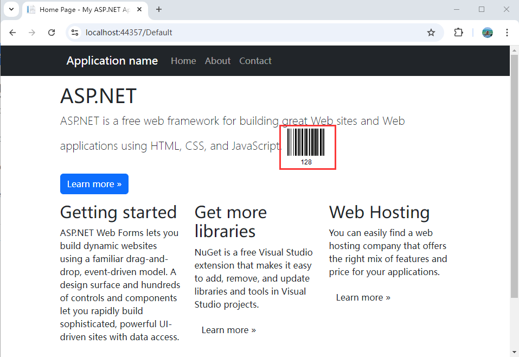Click the 128 barcode image
The image size is (519, 357).
[307, 148]
